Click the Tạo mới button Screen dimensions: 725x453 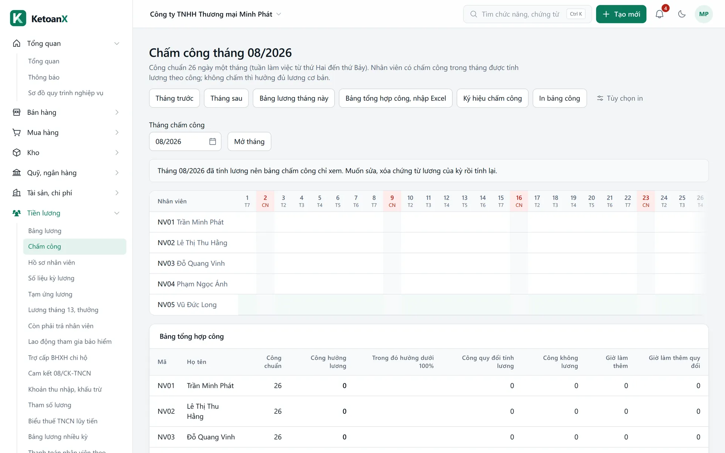[x=621, y=14]
